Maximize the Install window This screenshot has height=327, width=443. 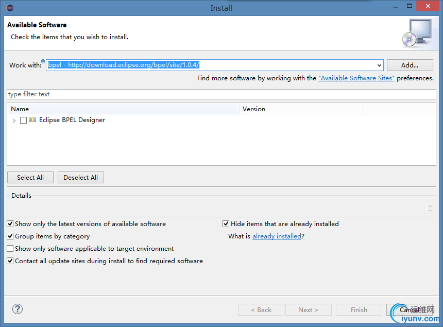(x=410, y=6)
